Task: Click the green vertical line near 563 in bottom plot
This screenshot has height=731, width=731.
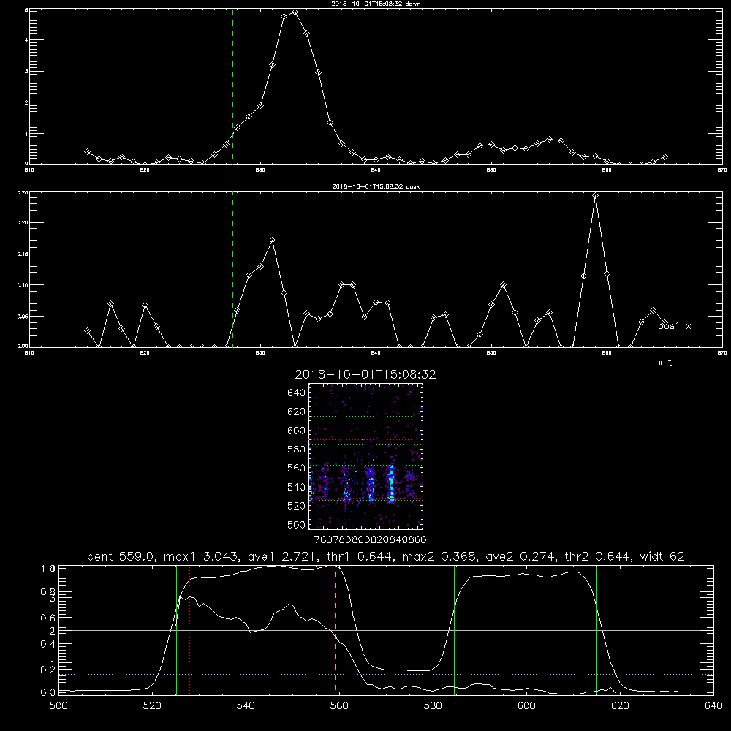Action: pyautogui.click(x=352, y=630)
